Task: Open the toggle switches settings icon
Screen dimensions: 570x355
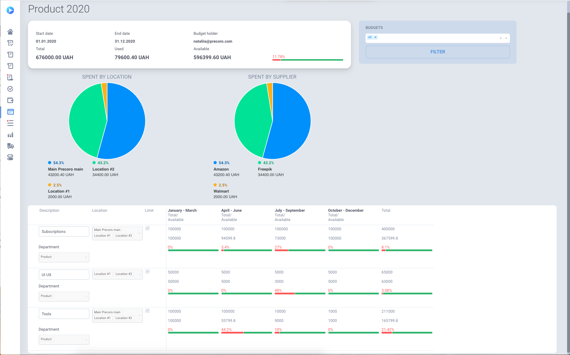Action: click(x=10, y=157)
